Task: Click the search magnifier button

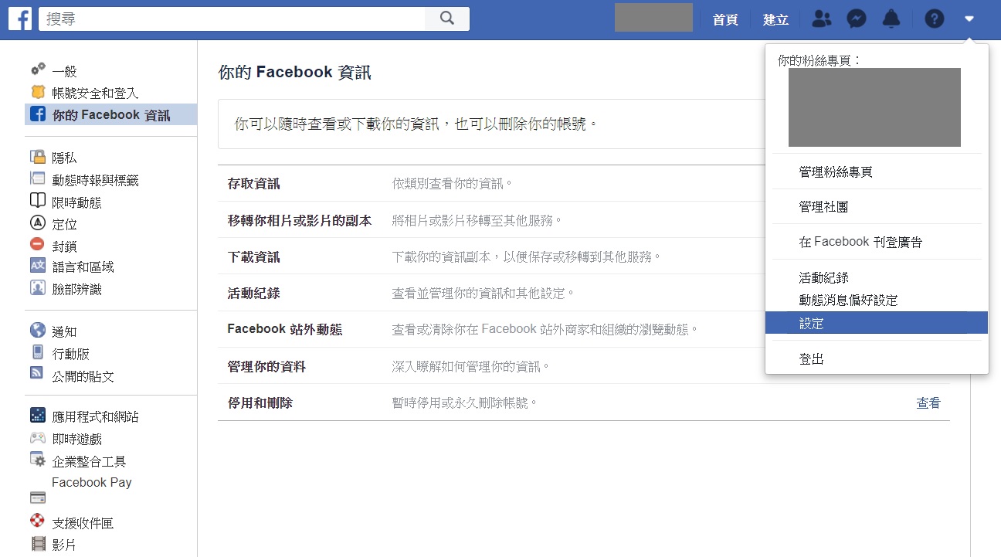Action: (x=447, y=19)
